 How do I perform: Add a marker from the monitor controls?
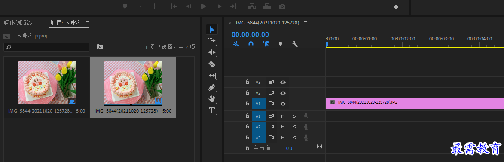[x=125, y=6]
